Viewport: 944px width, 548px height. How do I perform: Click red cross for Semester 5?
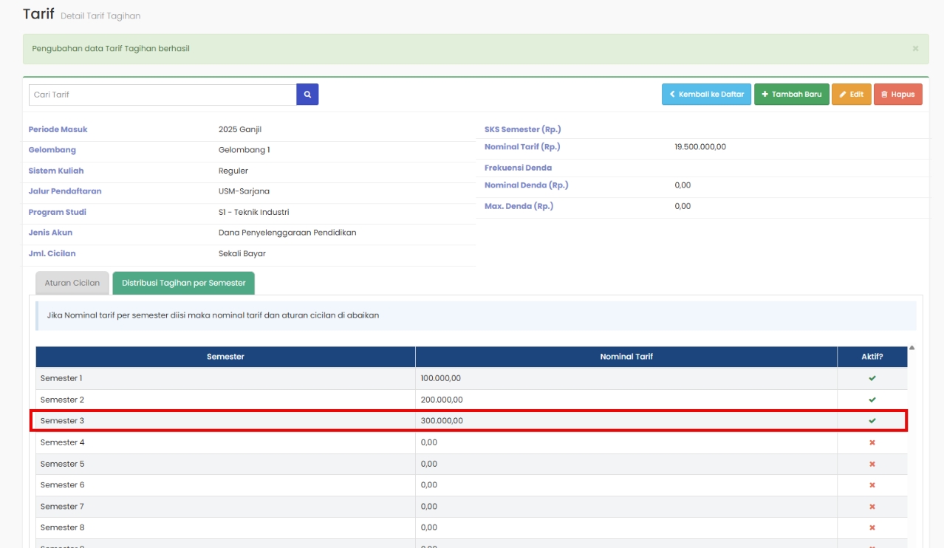pyautogui.click(x=872, y=464)
